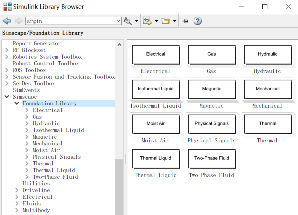This screenshot has width=298, height=215.
Task: Expand the Thermal tree node
Action: click(x=27, y=164)
